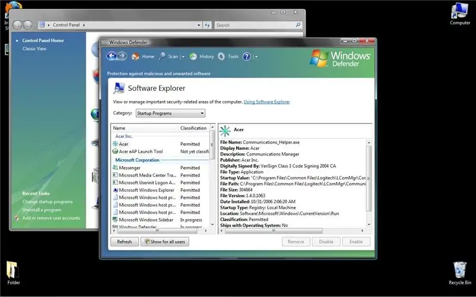This screenshot has width=476, height=297.
Task: Click the Control Panel search magnifier icon
Action: pos(298,25)
